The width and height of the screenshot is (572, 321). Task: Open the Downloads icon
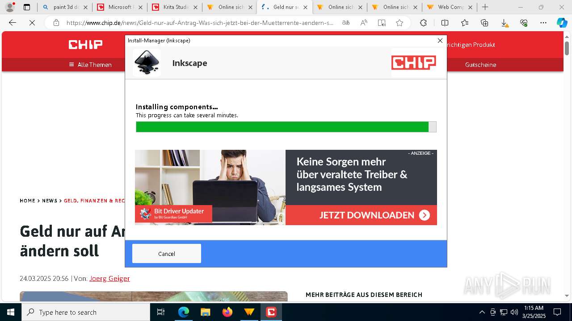[504, 23]
